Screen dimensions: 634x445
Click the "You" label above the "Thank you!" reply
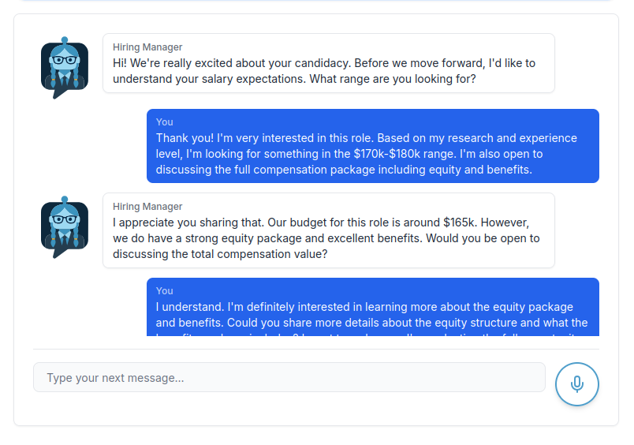pyautogui.click(x=164, y=122)
